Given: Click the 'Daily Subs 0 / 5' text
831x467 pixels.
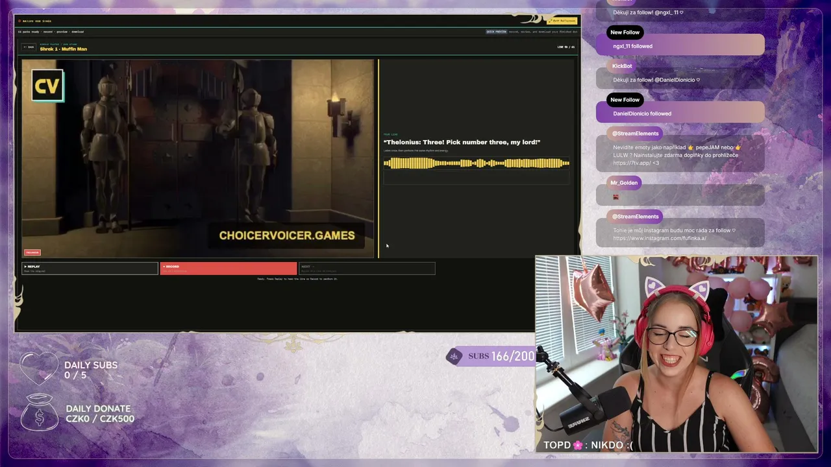Looking at the screenshot, I should [x=91, y=370].
